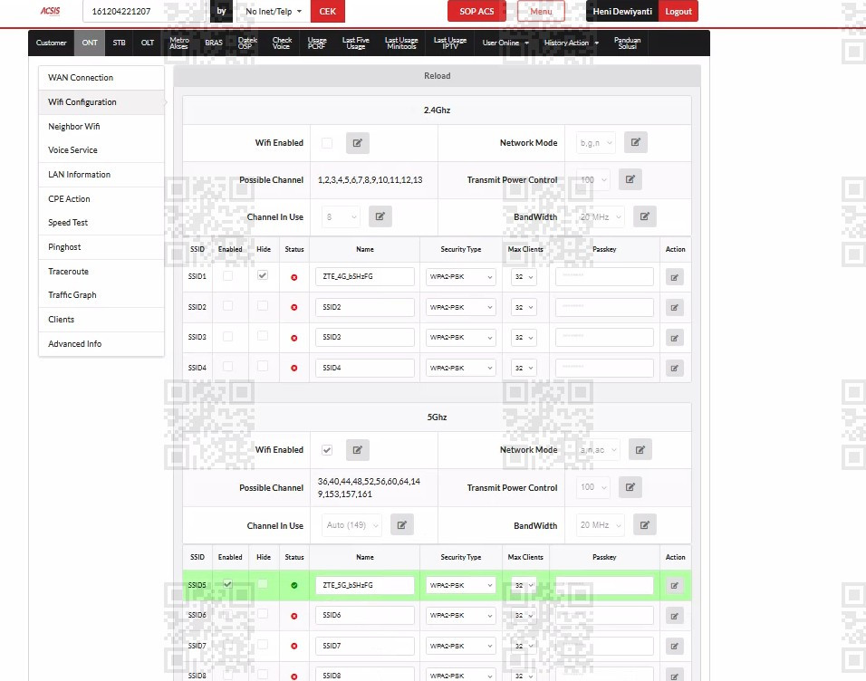Click edit icon for 5Ghz Transmit Power Control
This screenshot has width=866, height=681.
[630, 487]
